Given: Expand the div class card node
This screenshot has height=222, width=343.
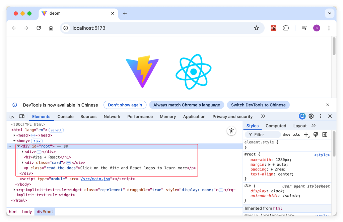Looking at the screenshot, I should tap(22, 162).
